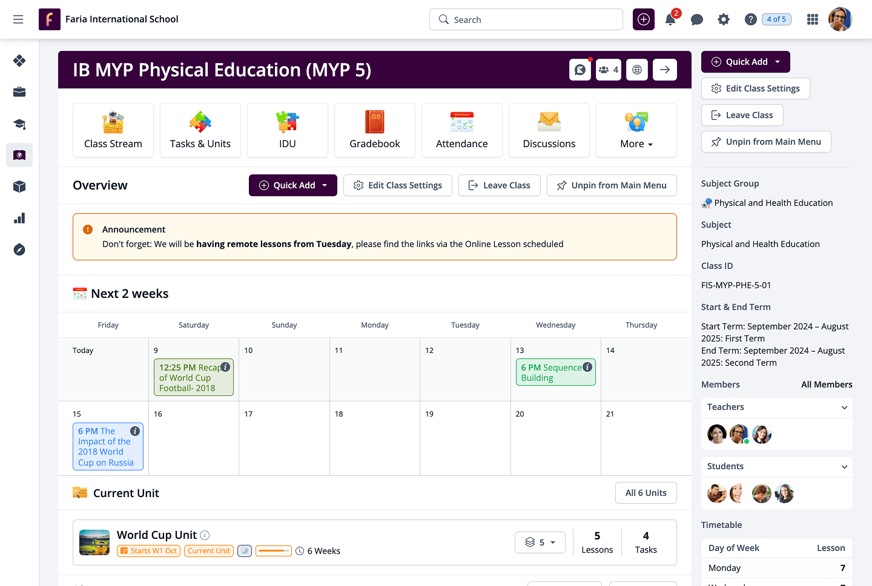The height and width of the screenshot is (586, 872).
Task: Click the World Cup Unit thumbnail image
Action: (x=94, y=542)
